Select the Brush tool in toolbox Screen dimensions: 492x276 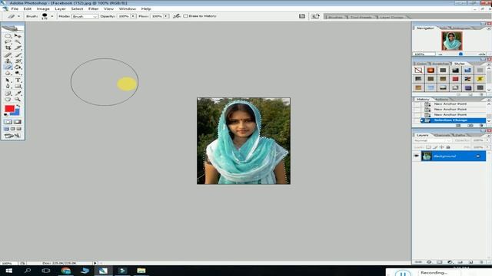(18, 54)
